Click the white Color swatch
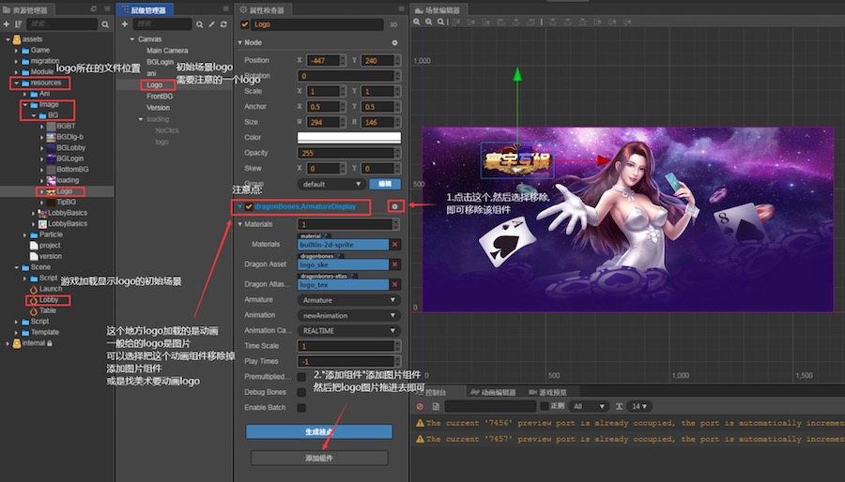 point(348,138)
